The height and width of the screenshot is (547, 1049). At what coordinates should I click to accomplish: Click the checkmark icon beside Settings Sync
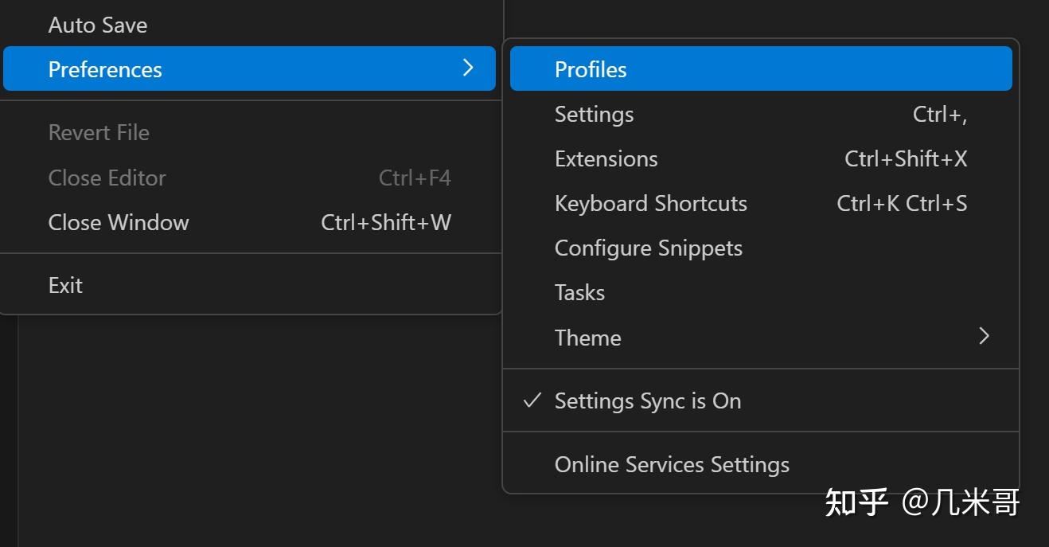pyautogui.click(x=532, y=400)
